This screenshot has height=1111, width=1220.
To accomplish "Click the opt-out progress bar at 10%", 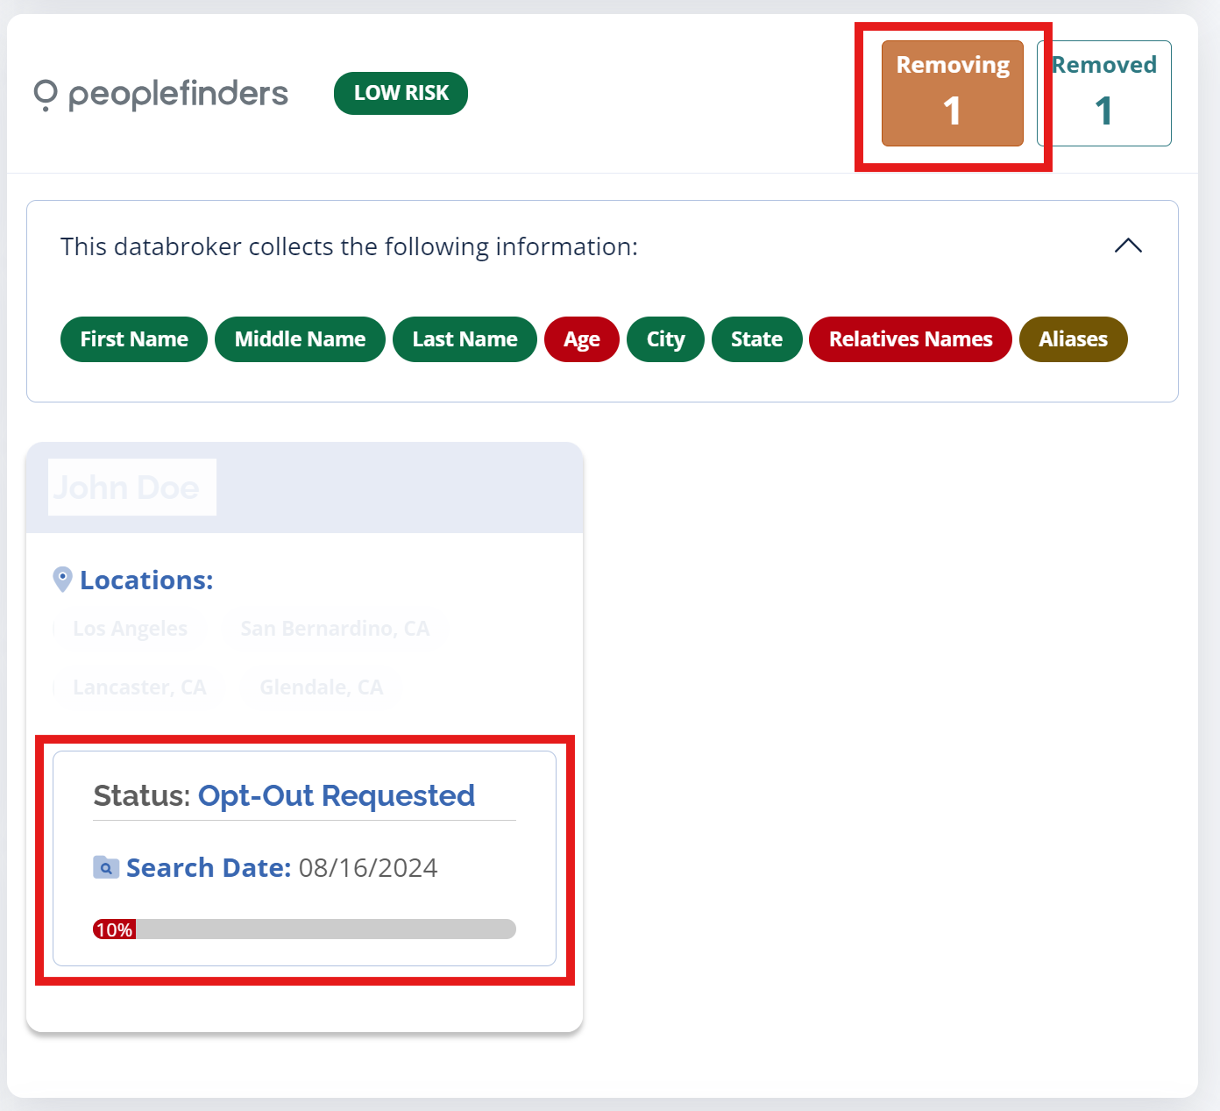I will click(x=304, y=929).
